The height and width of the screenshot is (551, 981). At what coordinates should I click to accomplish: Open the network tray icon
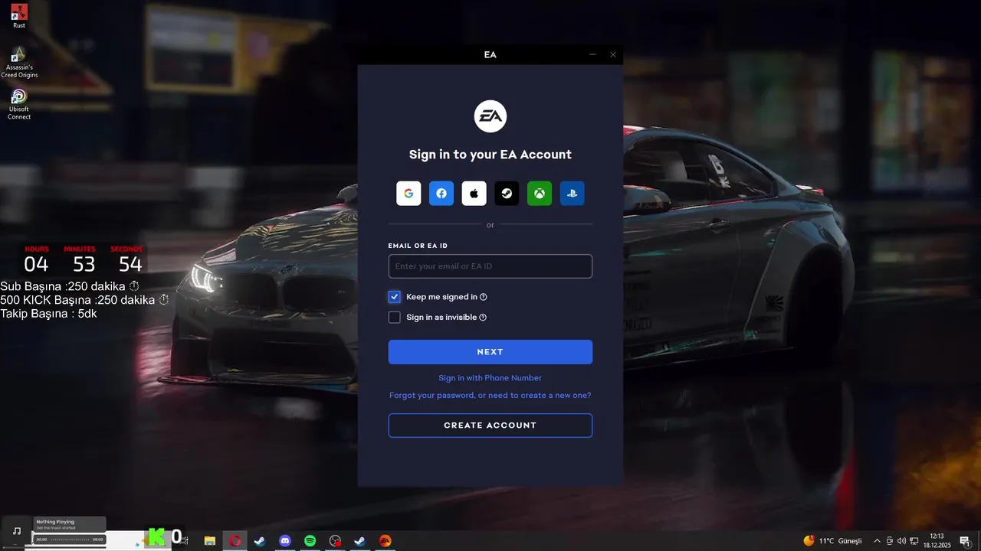(x=914, y=541)
